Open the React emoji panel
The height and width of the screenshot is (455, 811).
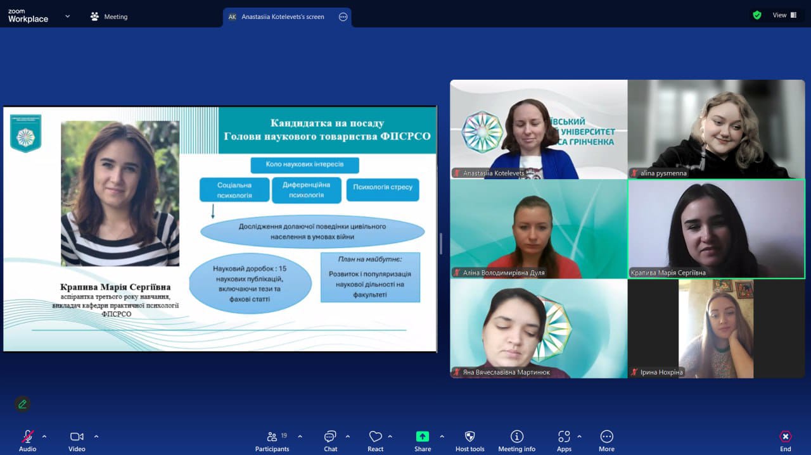click(x=375, y=437)
